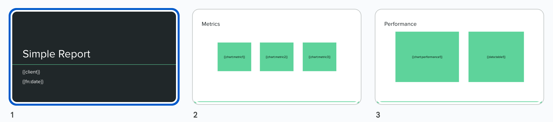Select the chart:metric2 green placeholder

point(276,57)
